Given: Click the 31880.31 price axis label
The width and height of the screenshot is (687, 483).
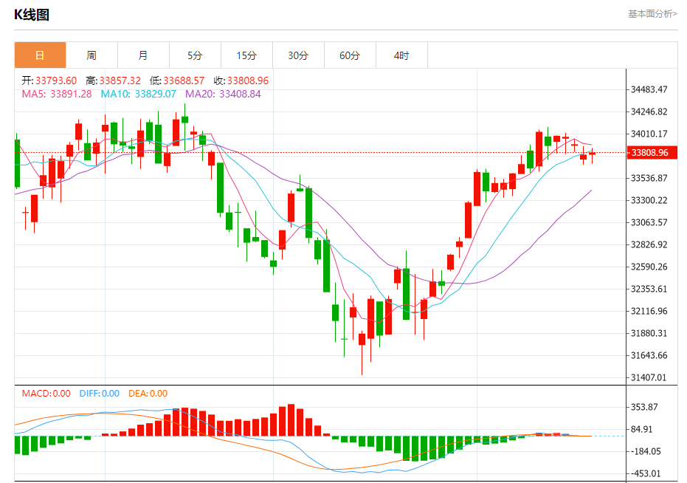Looking at the screenshot, I should pyautogui.click(x=649, y=333).
